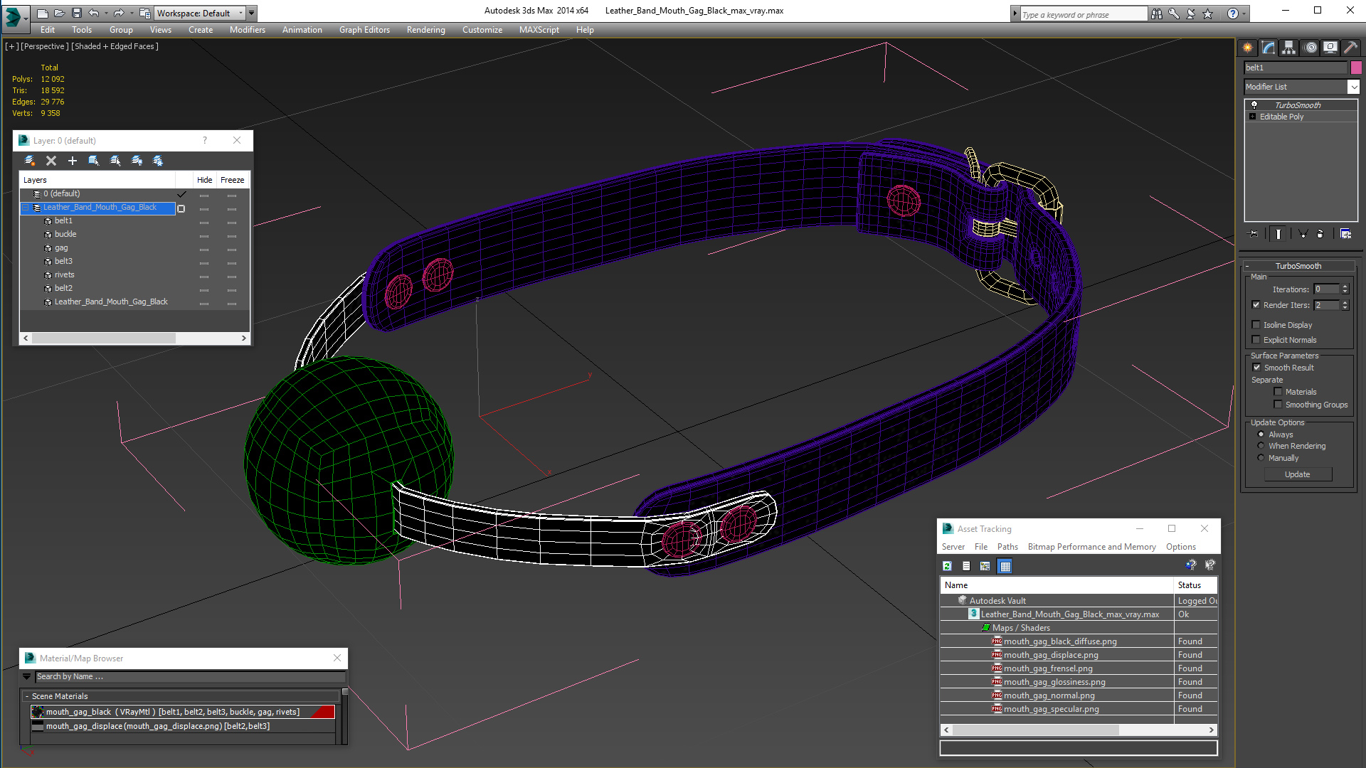Click the New Scene icon
This screenshot has width=1366, height=768.
coord(43,13)
